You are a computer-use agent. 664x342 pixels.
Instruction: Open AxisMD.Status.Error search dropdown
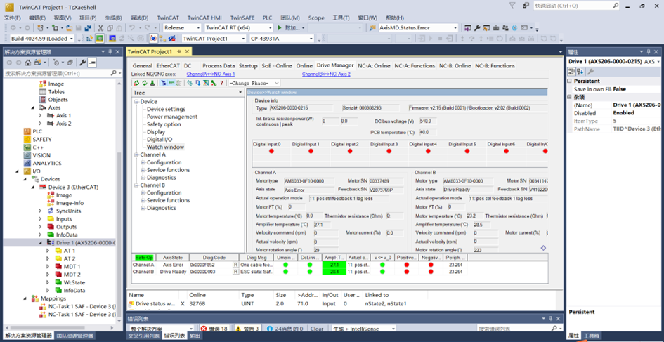point(455,28)
